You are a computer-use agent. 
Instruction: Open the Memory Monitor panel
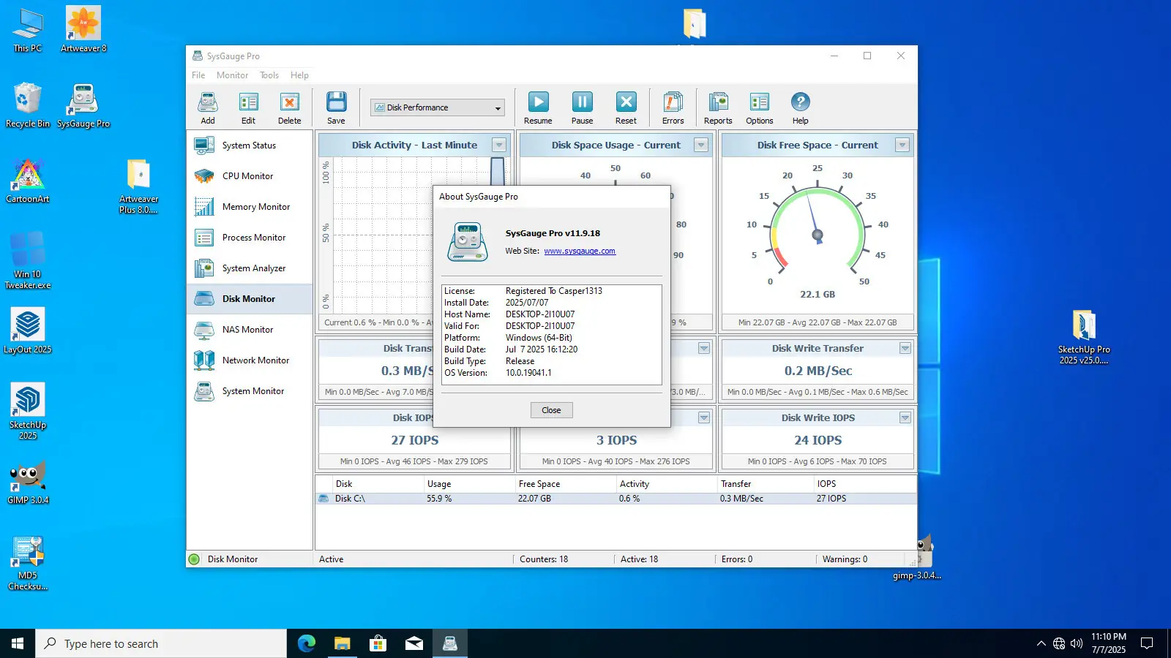pos(255,206)
